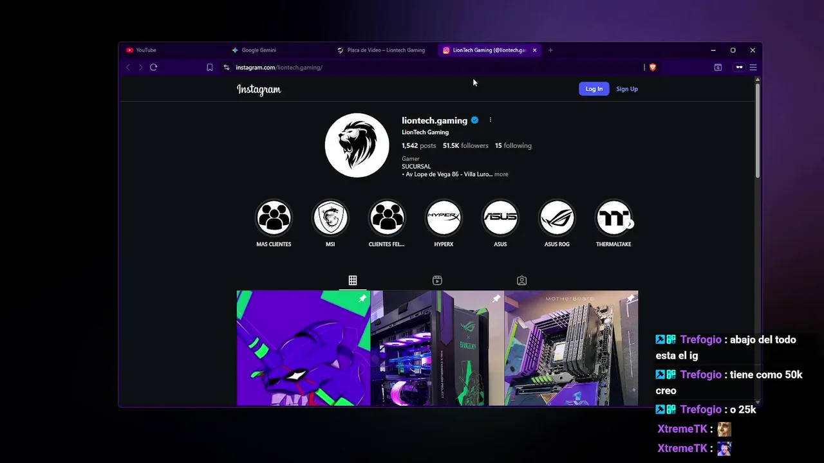Expand the bio with the more link
Screen dimensions: 824x463
click(501, 174)
